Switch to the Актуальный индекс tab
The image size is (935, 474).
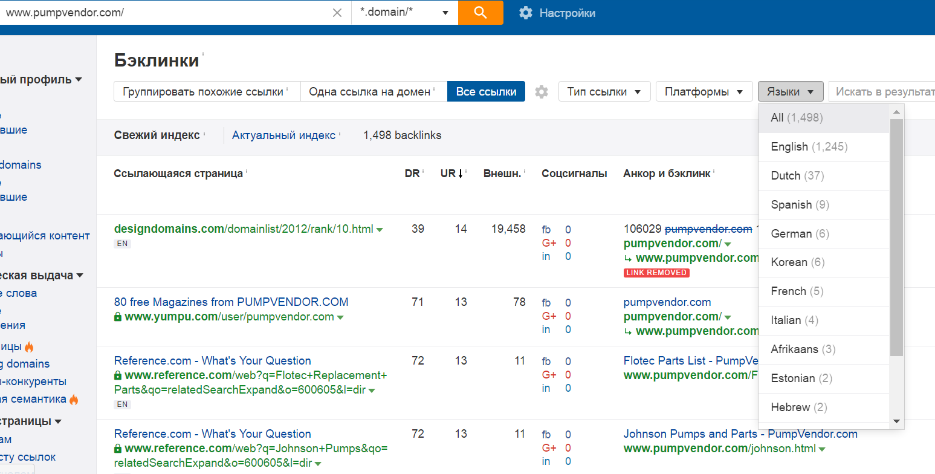pos(284,135)
